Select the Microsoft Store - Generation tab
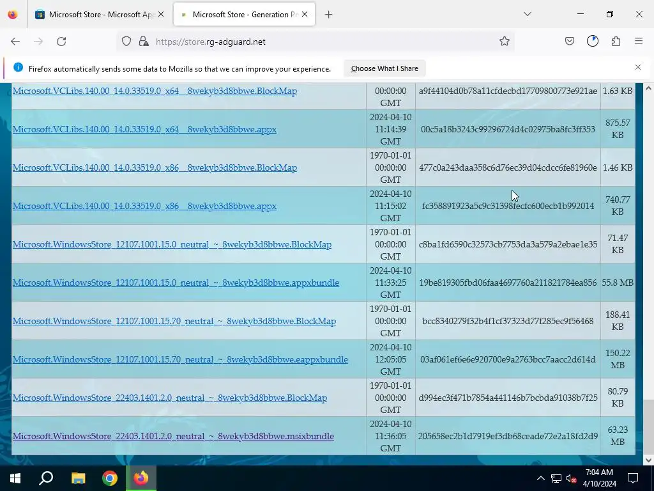The height and width of the screenshot is (491, 654). tap(244, 14)
